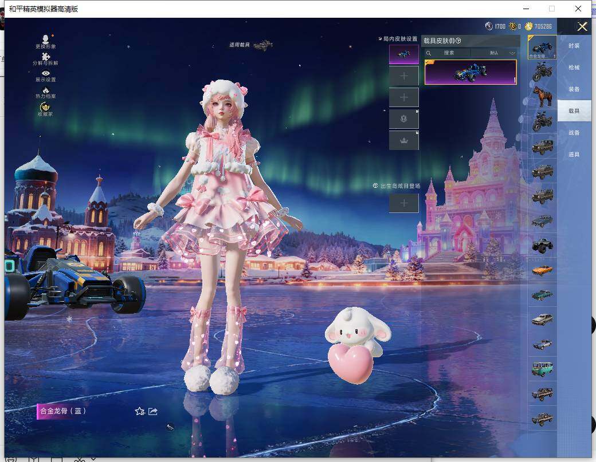Open 展示设置 display settings via eye icon

pyautogui.click(x=45, y=77)
